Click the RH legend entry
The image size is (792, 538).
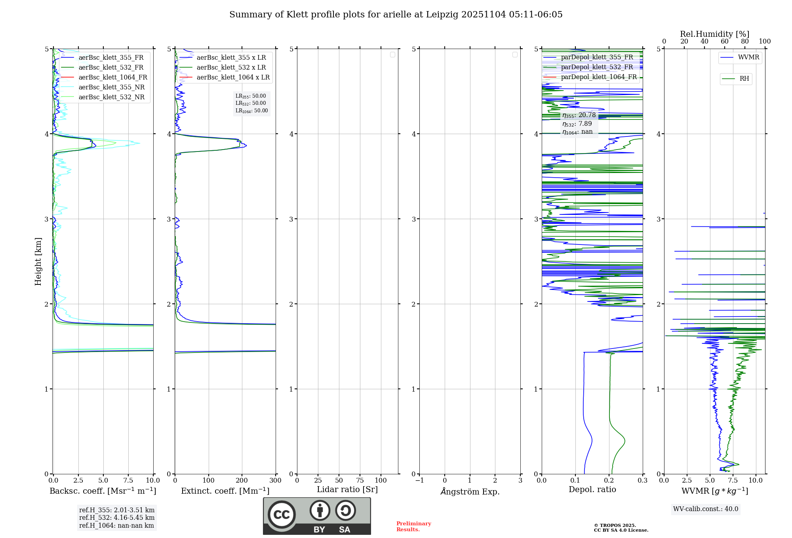tap(744, 79)
